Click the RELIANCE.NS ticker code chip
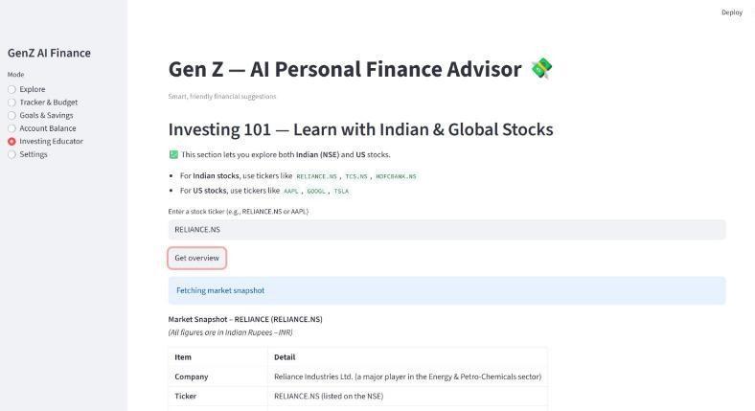 [316, 176]
